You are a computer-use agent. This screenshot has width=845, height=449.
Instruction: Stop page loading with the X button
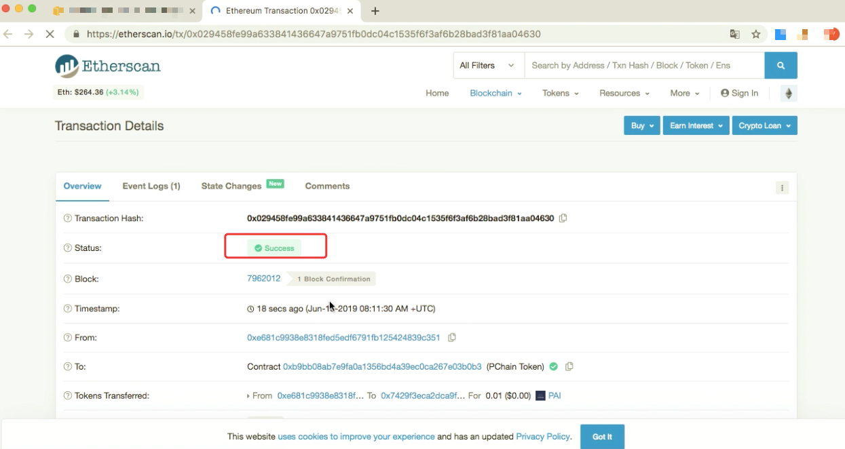pyautogui.click(x=50, y=34)
